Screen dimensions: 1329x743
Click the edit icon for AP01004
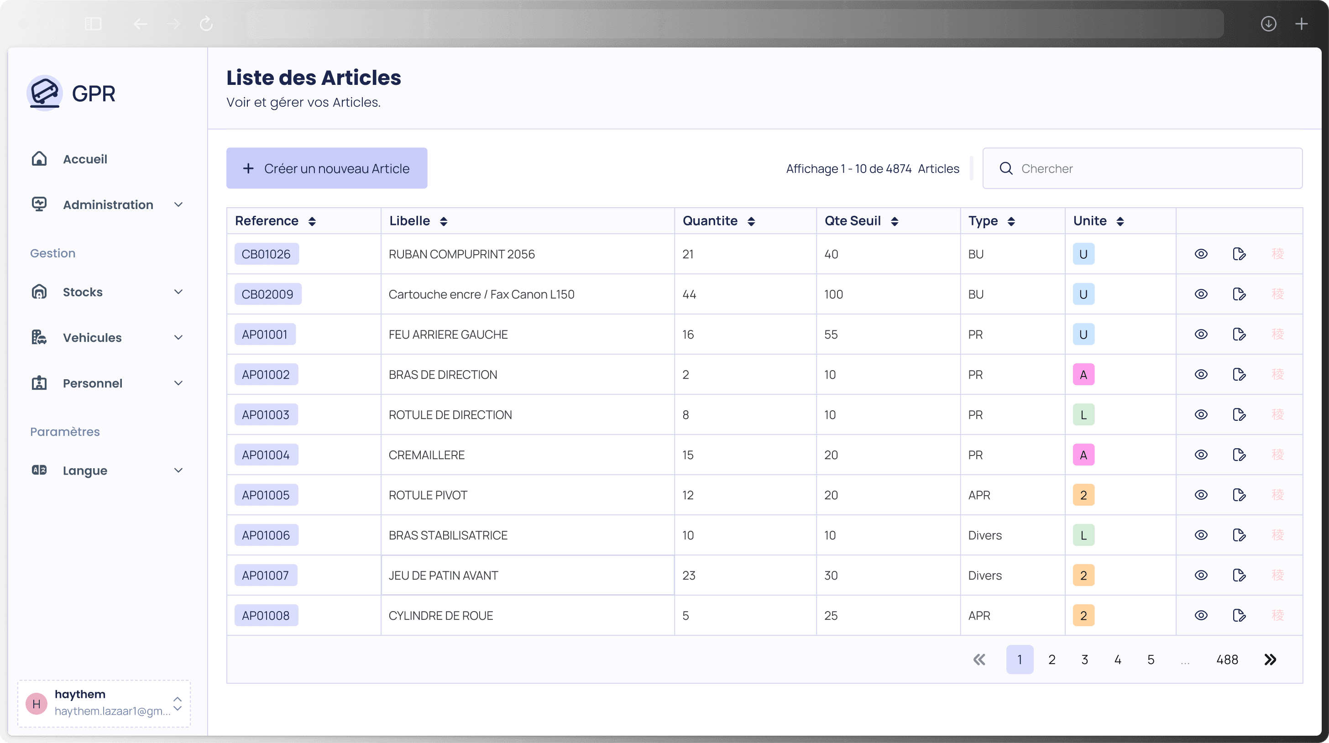coord(1240,455)
